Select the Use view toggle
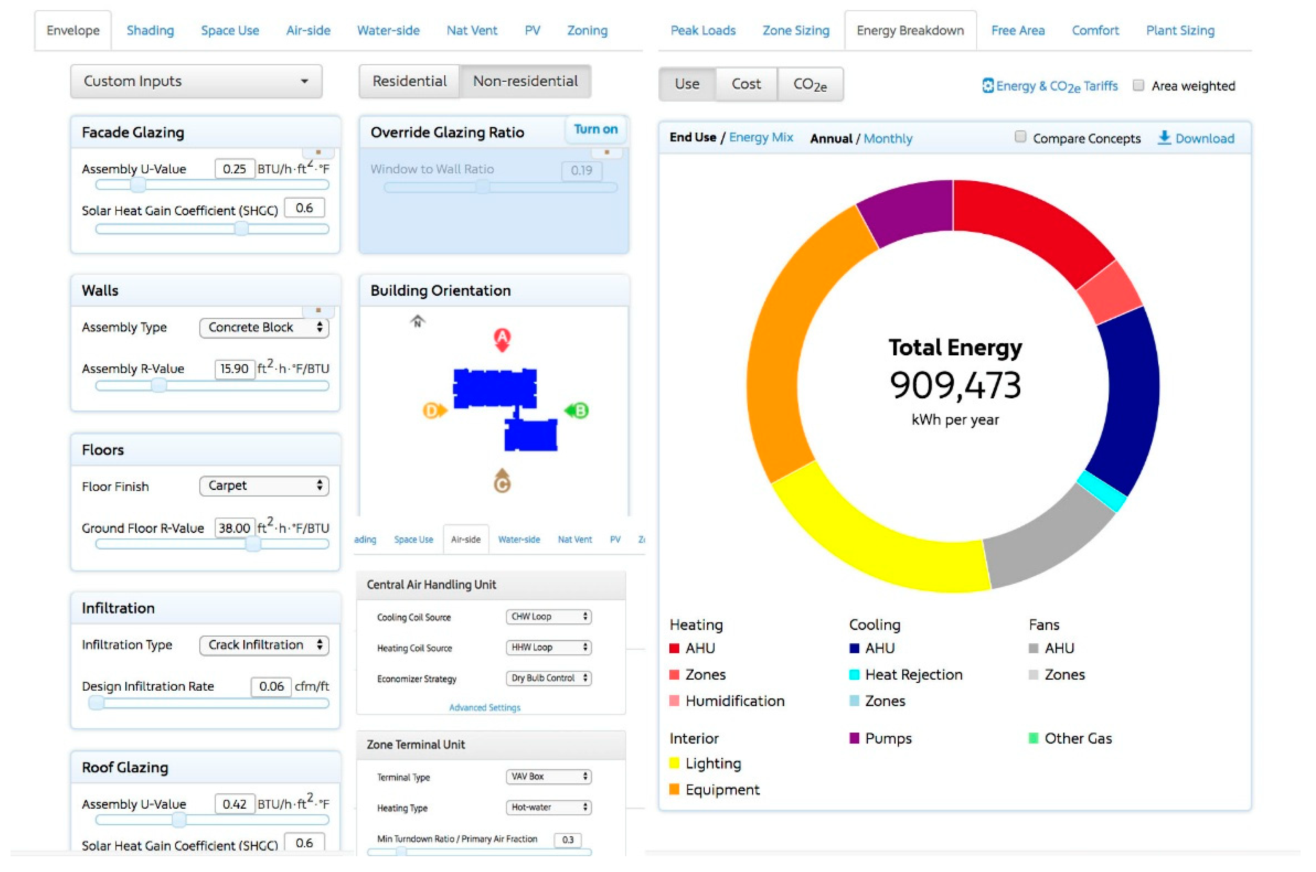Screen dimensions: 1316x872 pyautogui.click(x=687, y=84)
